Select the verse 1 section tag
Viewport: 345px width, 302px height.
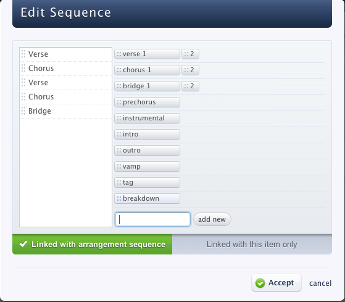pyautogui.click(x=147, y=54)
